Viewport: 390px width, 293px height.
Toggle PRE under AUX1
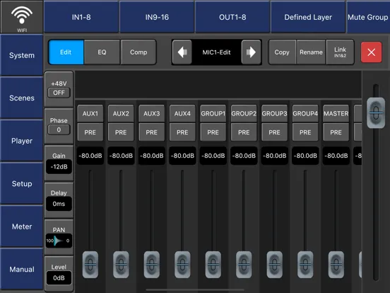coord(90,132)
